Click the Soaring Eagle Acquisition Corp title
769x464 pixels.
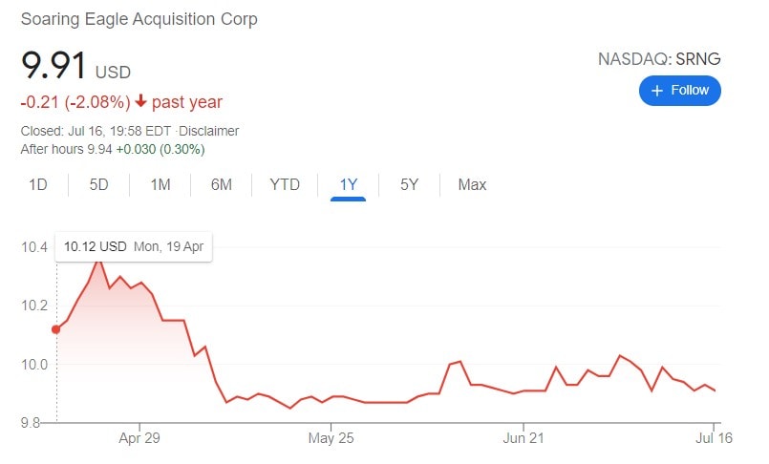(139, 19)
